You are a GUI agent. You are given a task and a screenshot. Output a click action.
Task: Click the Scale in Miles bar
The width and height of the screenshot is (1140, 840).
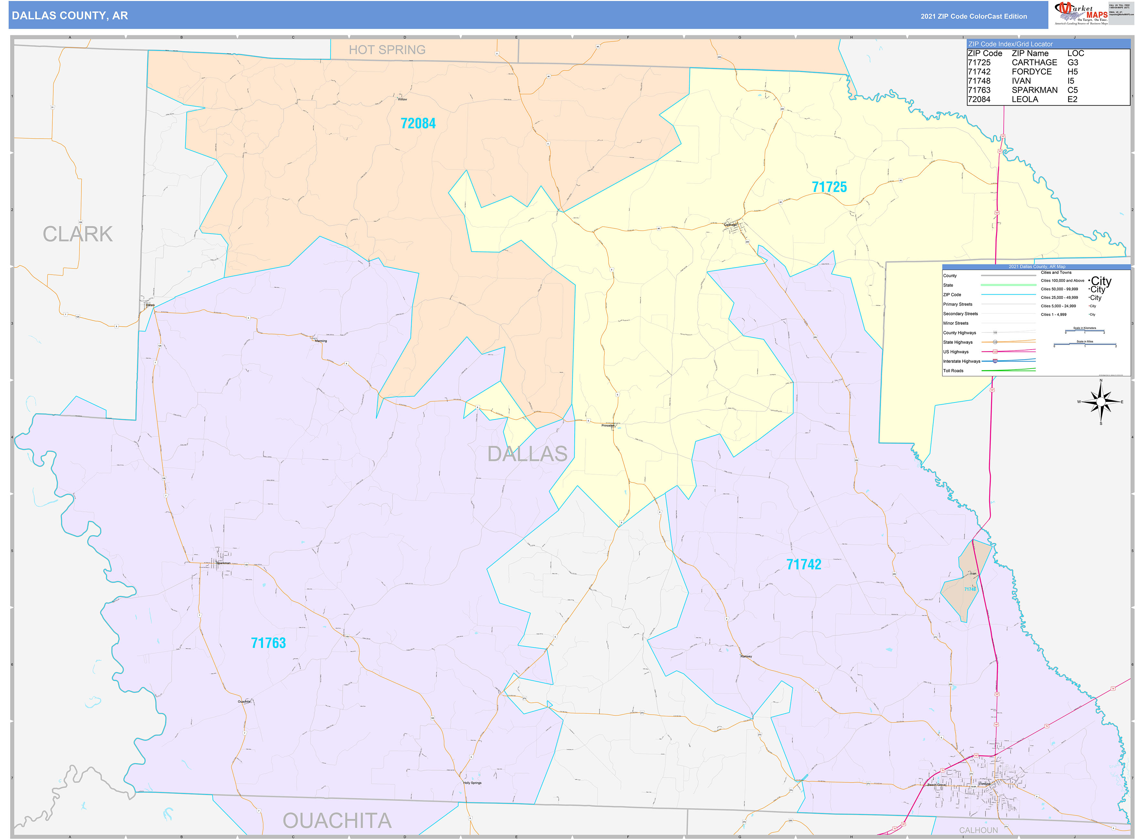coord(1084,343)
